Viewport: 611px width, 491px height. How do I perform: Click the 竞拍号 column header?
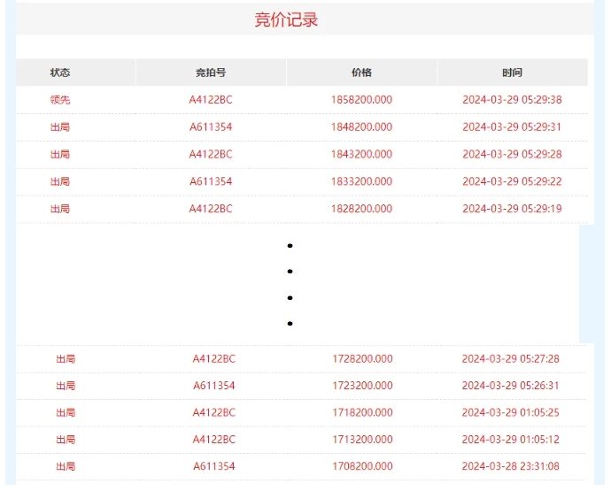[211, 73]
